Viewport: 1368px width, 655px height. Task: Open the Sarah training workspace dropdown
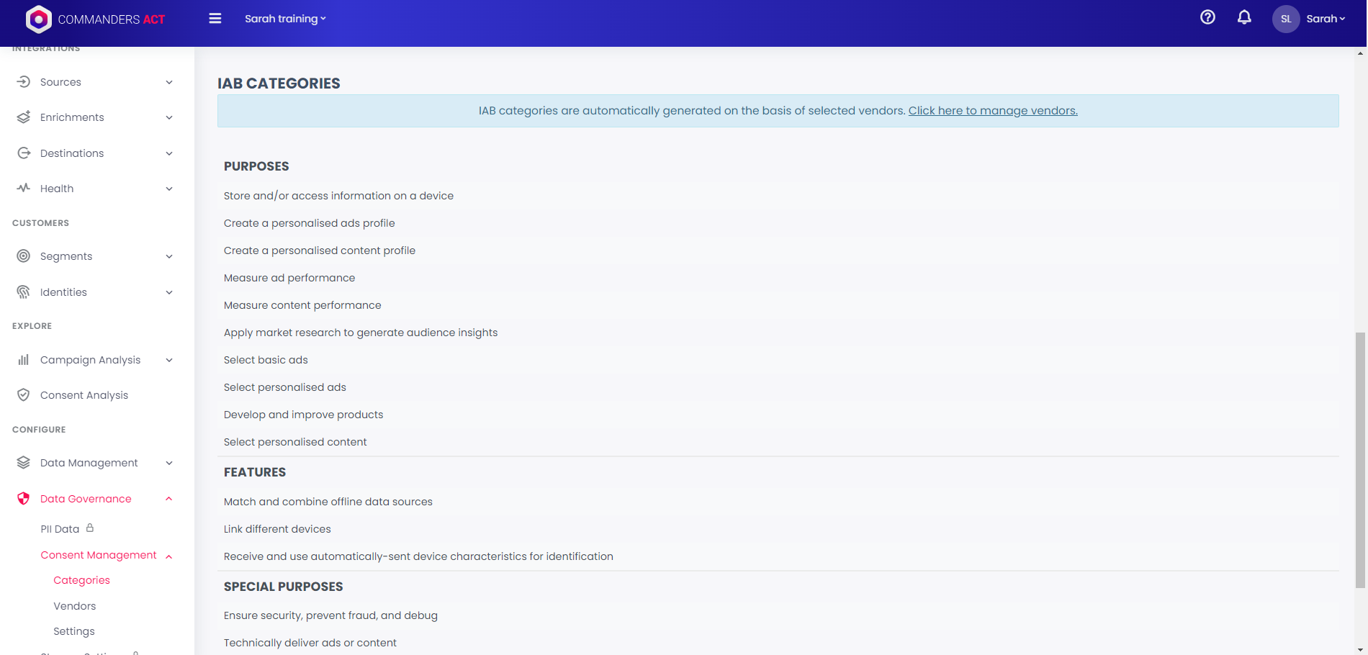click(x=285, y=19)
